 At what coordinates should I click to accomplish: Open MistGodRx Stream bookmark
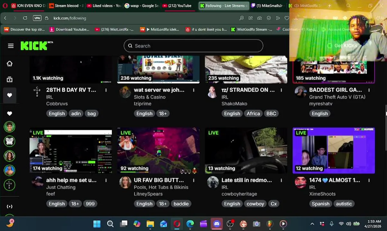pyautogui.click(x=252, y=30)
